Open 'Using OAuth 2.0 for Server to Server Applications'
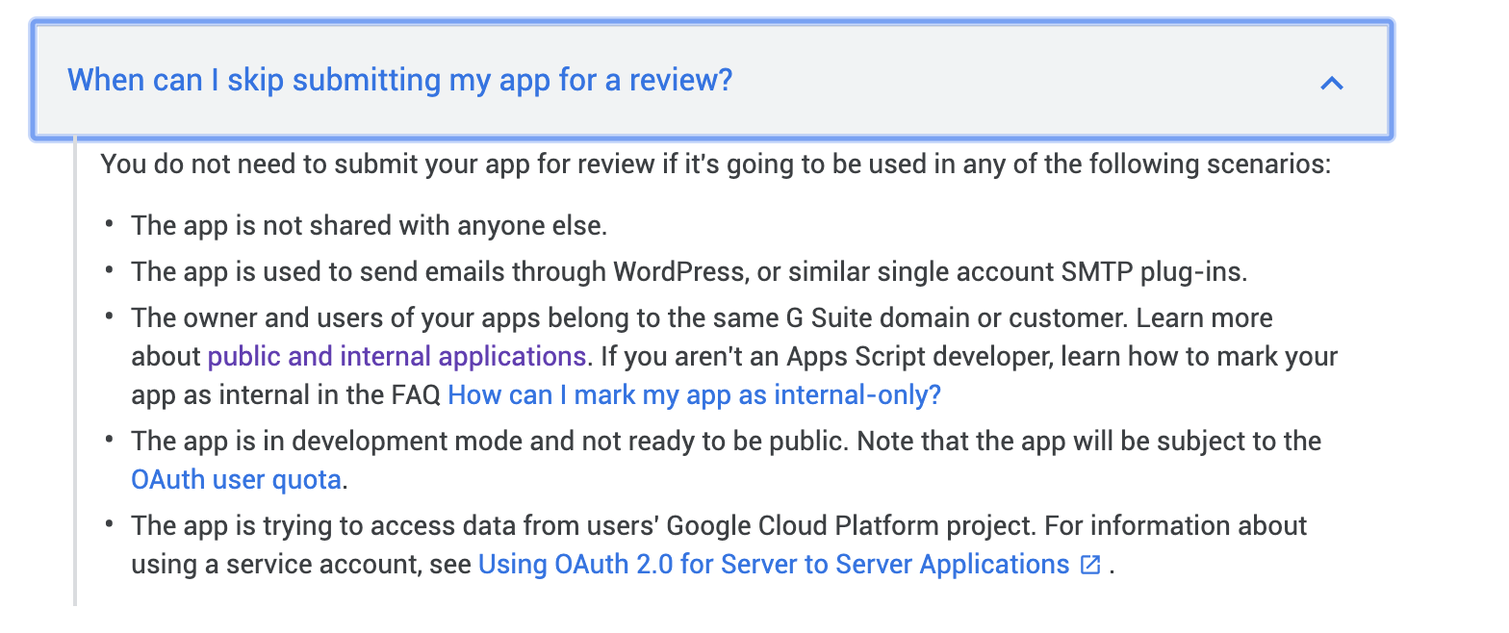 click(774, 565)
